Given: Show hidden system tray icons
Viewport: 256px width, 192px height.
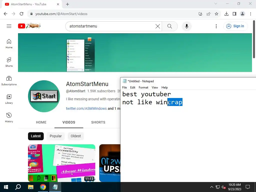Looking at the screenshot, I should (211, 187).
